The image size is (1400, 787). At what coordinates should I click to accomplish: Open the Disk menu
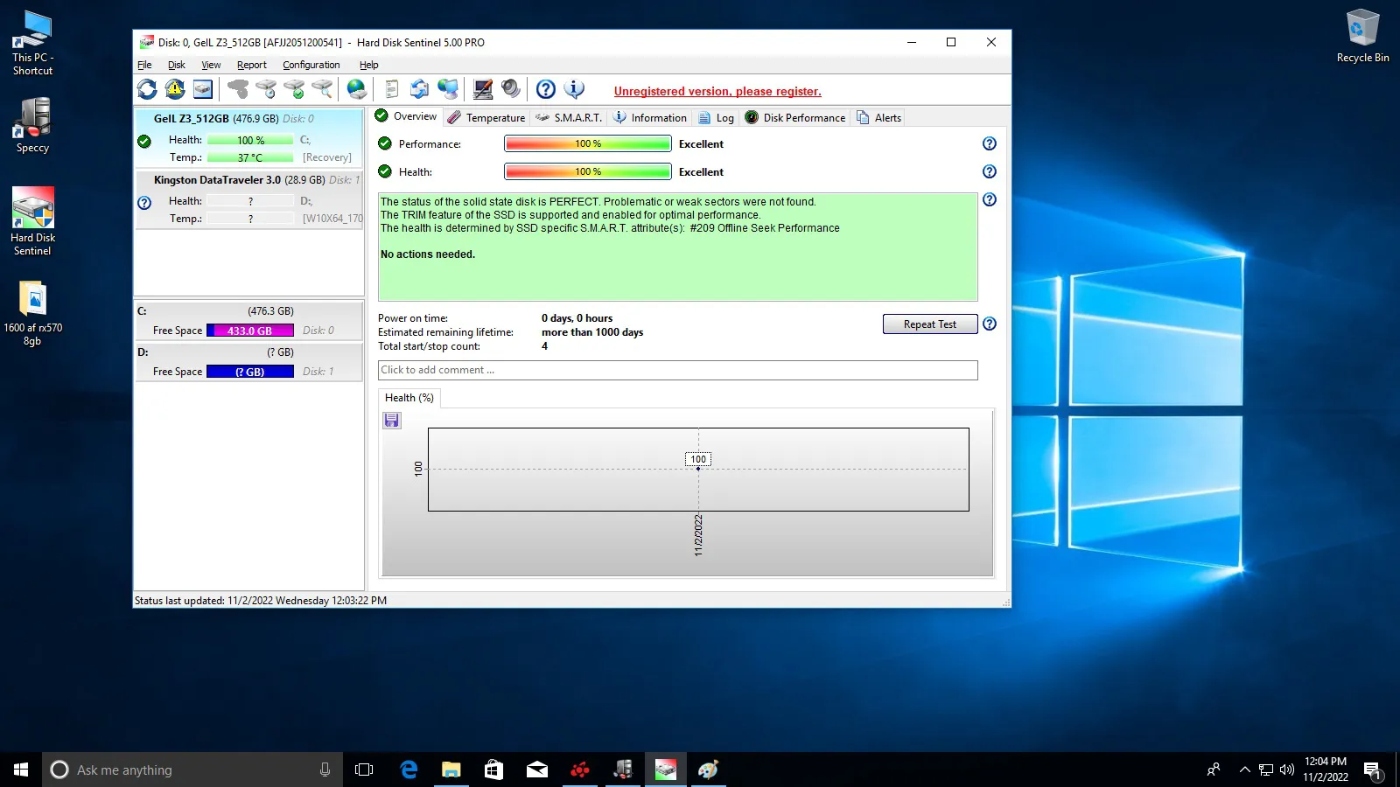pos(177,65)
